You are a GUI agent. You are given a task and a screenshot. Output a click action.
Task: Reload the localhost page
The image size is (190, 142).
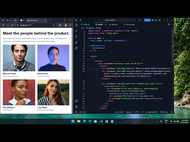pyautogui.click(x=12, y=25)
